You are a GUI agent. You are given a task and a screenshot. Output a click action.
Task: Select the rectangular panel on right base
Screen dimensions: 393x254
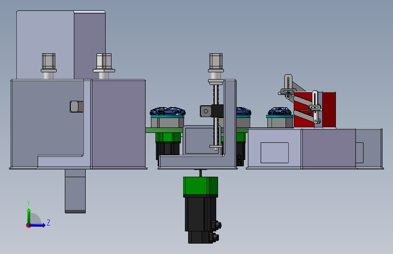click(274, 153)
